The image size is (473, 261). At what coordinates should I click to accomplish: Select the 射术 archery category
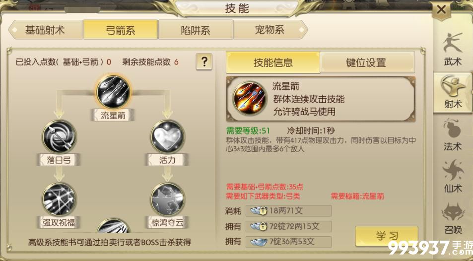pyautogui.click(x=453, y=92)
